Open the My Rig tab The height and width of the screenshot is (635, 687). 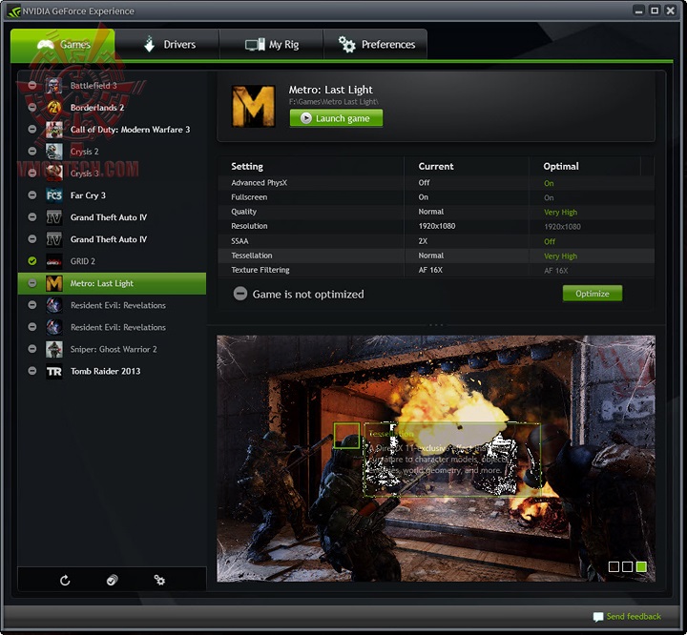[x=271, y=45]
